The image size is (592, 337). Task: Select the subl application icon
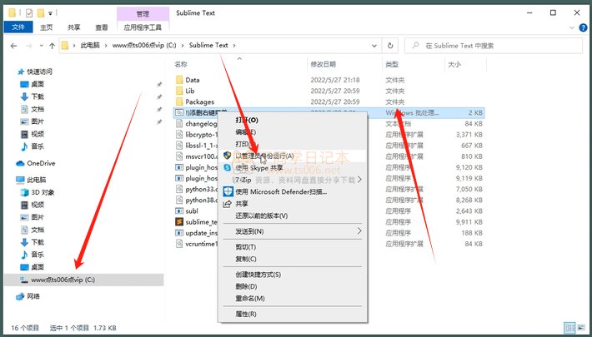click(x=179, y=211)
